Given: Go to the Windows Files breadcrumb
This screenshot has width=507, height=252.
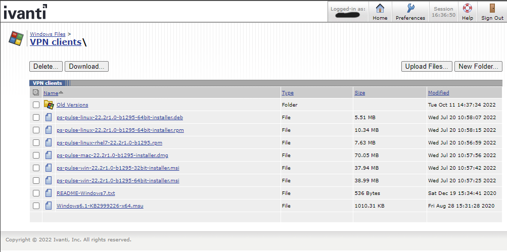Looking at the screenshot, I should click(48, 34).
